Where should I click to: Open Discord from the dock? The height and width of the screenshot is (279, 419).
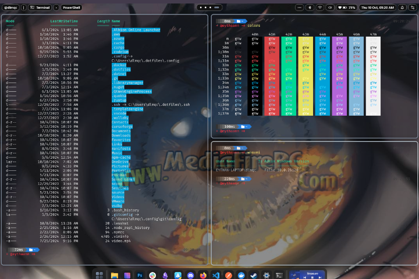click(190, 276)
